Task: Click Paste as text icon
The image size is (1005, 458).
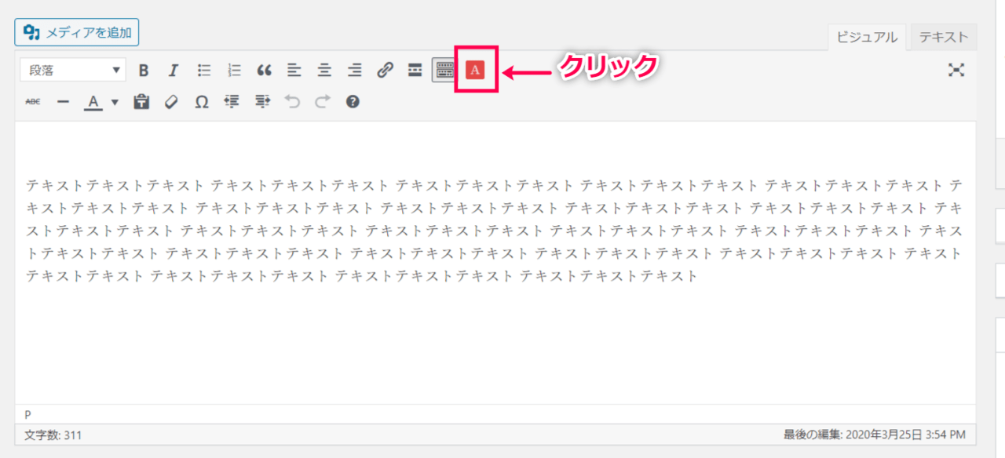Action: tap(141, 101)
